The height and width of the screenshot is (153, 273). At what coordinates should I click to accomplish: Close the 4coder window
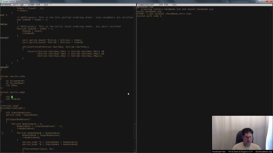269,1
